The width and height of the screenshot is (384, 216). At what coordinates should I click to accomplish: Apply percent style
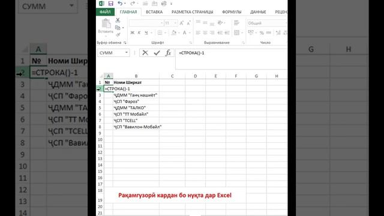(x=262, y=32)
